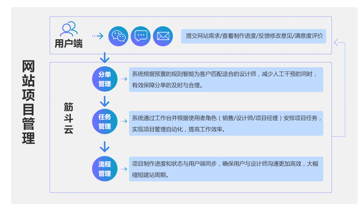The image size is (364, 212).
Task: Click the dotted arrow right of 用户端
Action: point(97,36)
